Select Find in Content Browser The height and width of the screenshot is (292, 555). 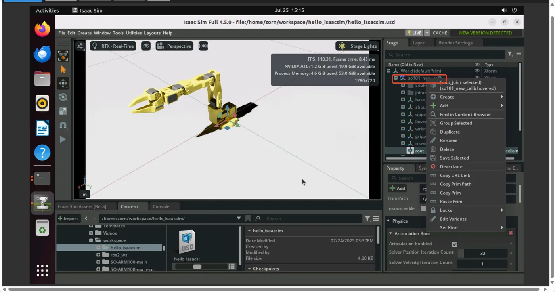point(466,115)
